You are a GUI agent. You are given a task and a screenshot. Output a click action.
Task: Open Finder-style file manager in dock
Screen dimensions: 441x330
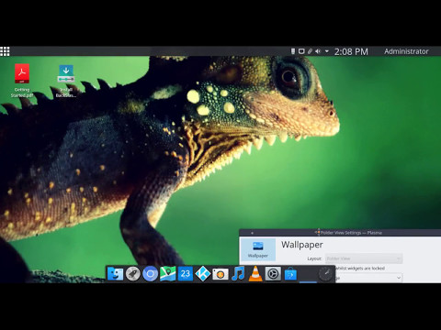pyautogui.click(x=115, y=273)
